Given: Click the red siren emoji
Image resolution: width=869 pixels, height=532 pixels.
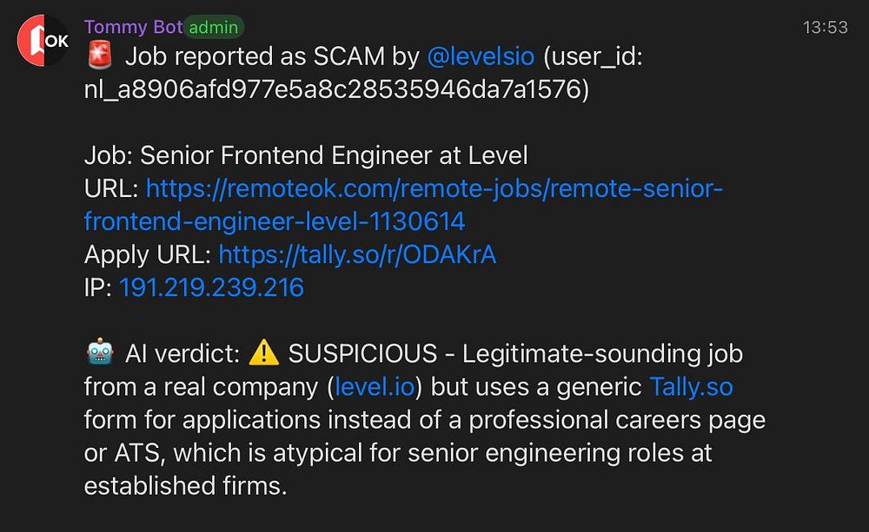Looking at the screenshot, I should point(100,57).
